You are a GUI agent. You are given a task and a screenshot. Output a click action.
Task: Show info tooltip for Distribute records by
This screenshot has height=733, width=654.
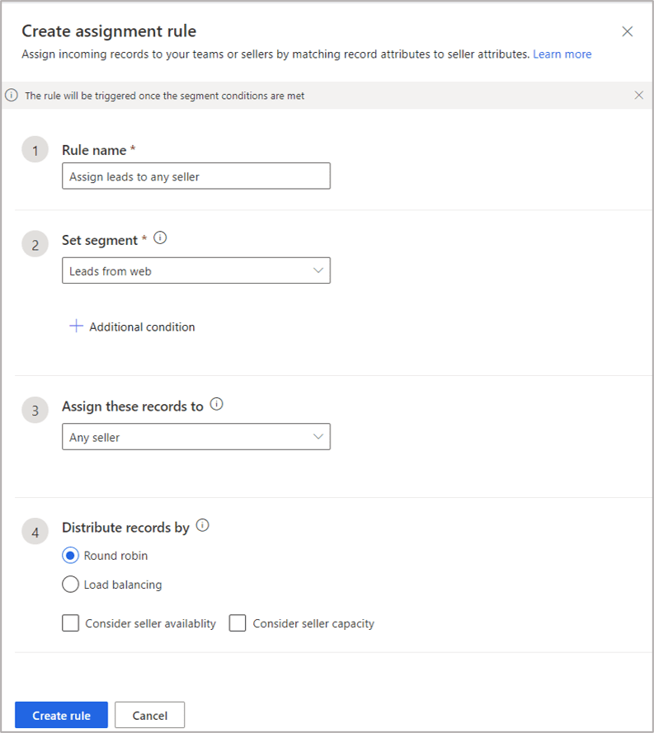pyautogui.click(x=203, y=525)
